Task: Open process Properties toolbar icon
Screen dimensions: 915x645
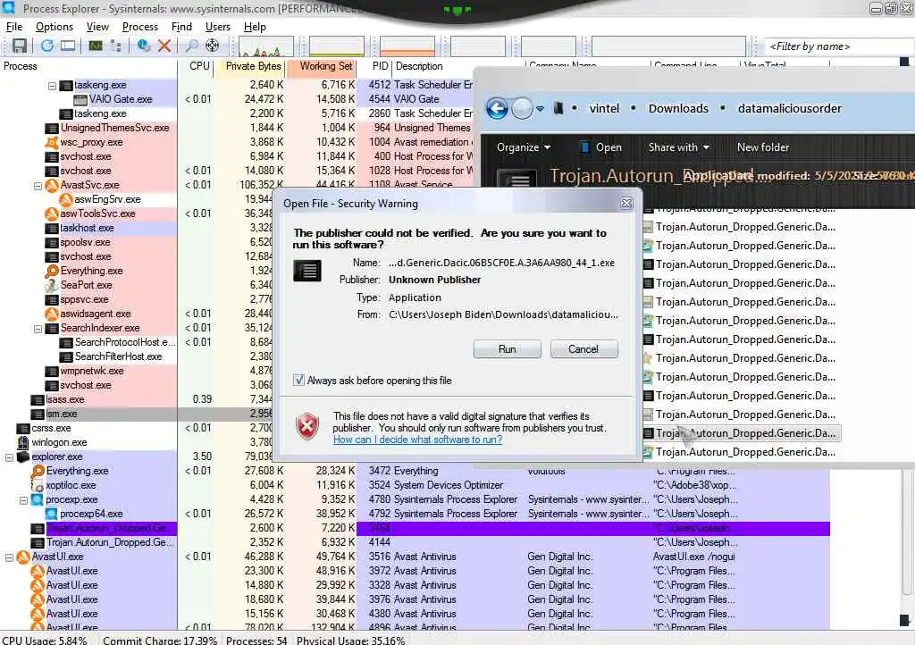Action: 144,46
